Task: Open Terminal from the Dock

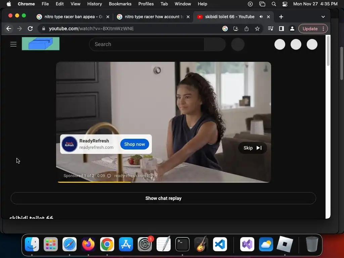Action: click(182, 244)
